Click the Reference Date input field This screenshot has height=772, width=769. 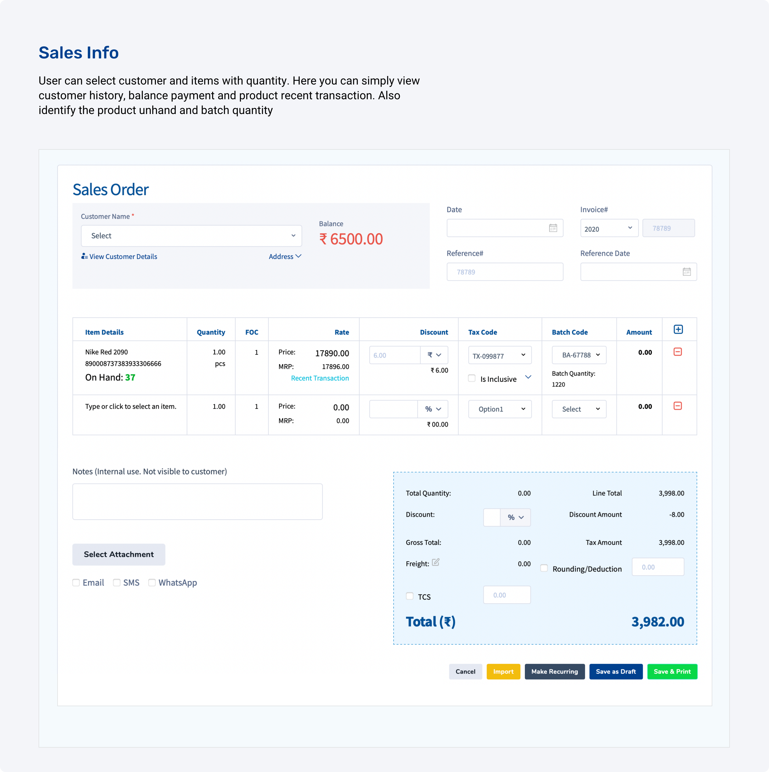638,272
